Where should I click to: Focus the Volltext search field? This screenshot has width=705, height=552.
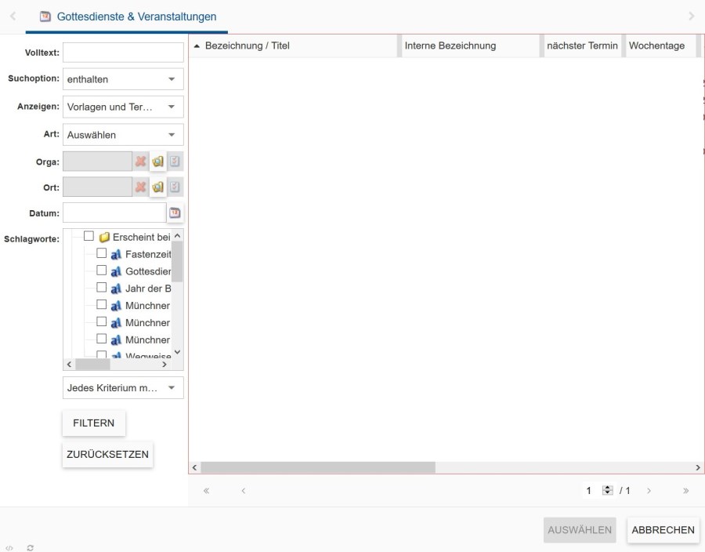click(123, 53)
